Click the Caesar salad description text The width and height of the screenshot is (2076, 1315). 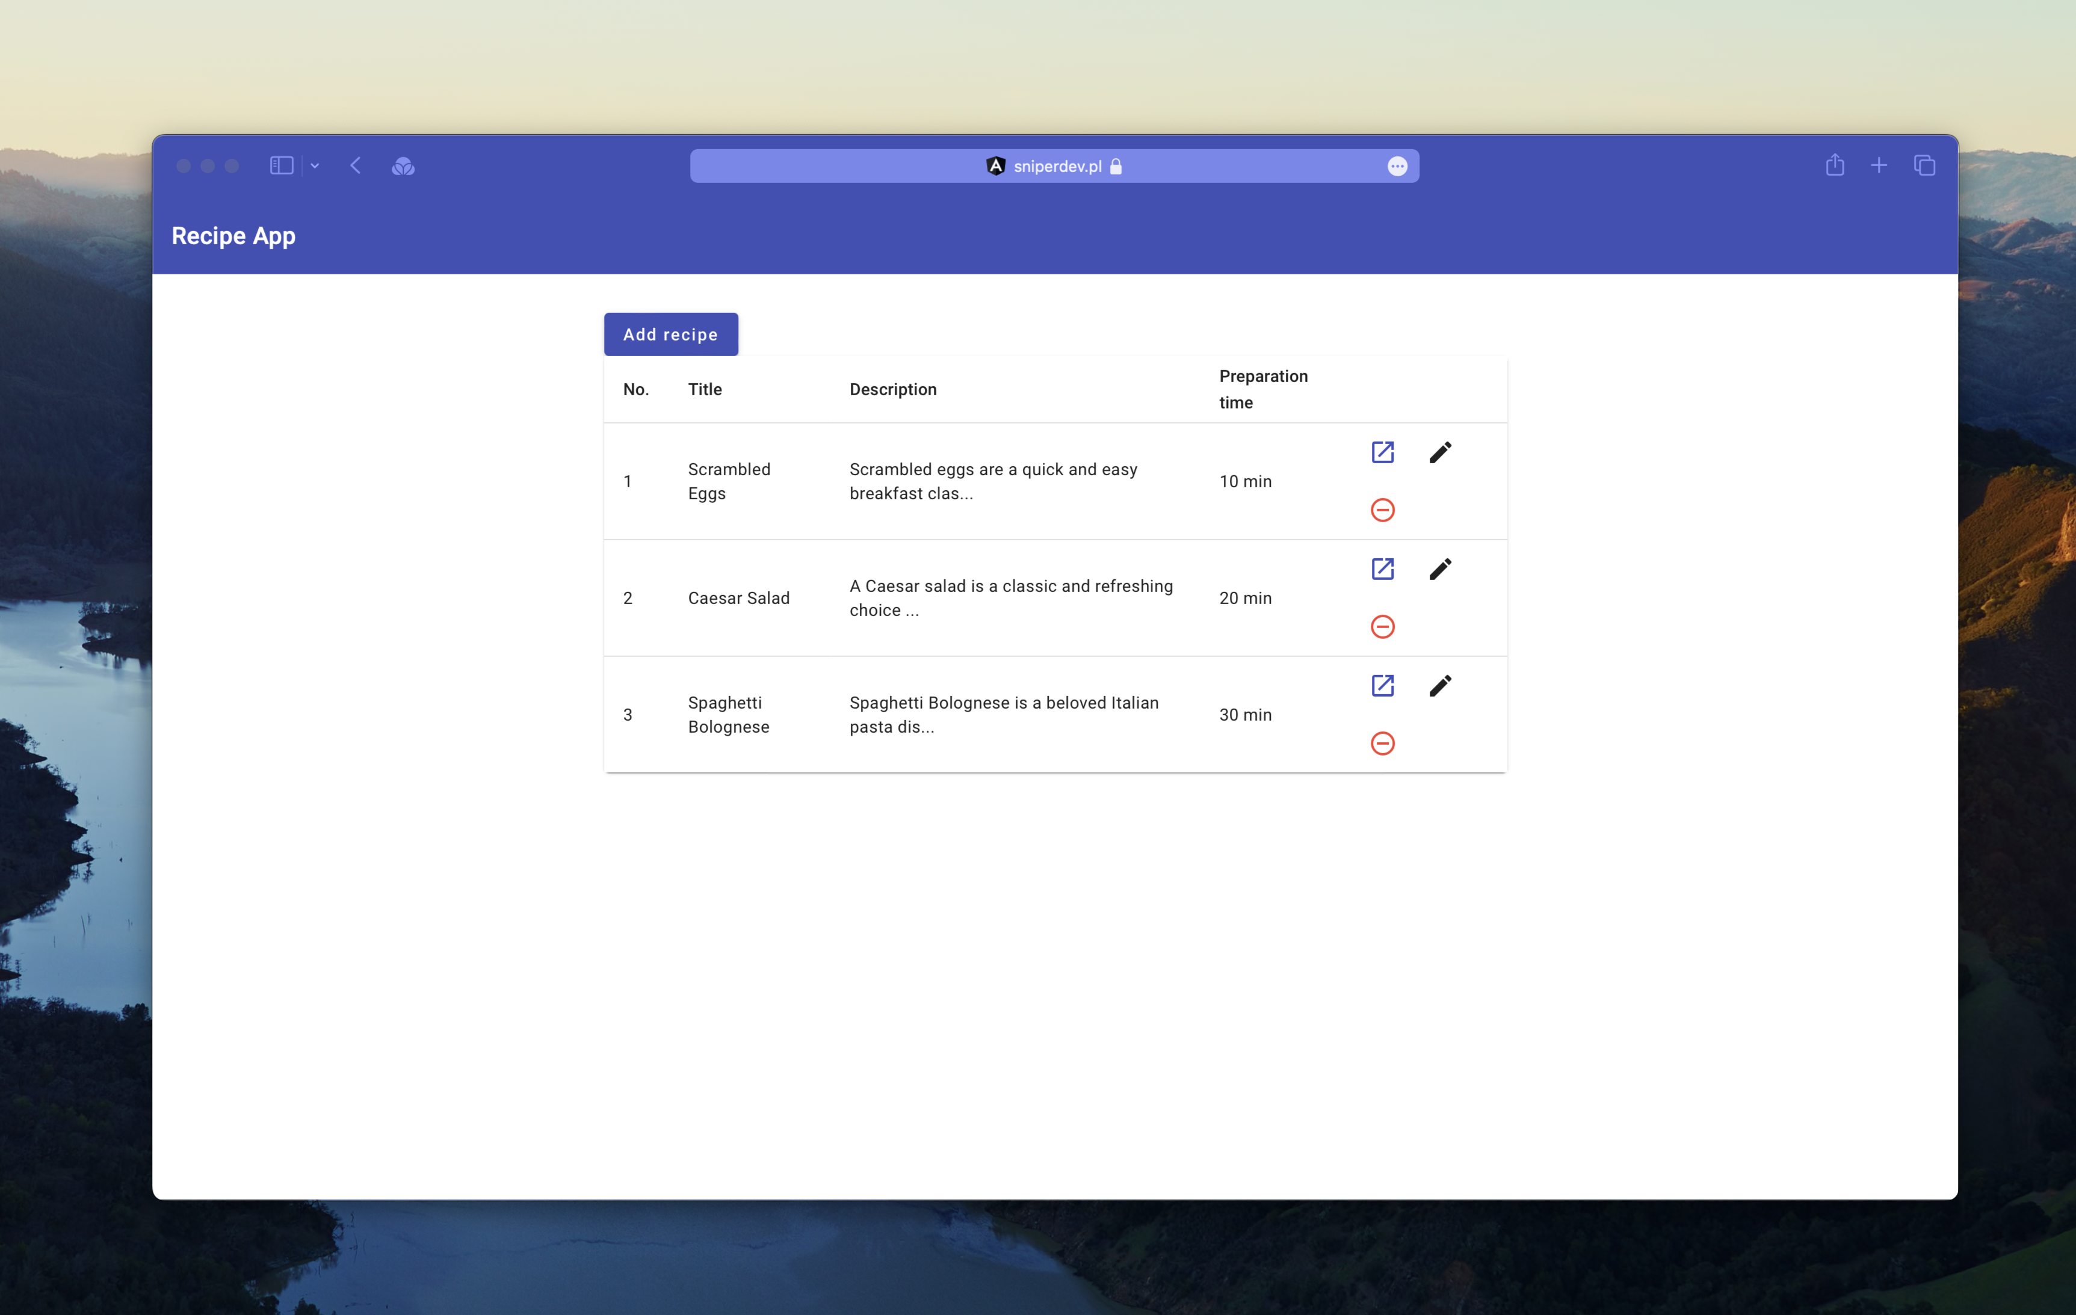(x=1012, y=598)
